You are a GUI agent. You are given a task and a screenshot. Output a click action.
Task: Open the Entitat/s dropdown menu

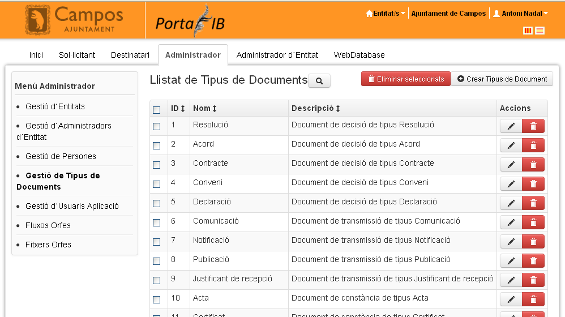(x=386, y=14)
